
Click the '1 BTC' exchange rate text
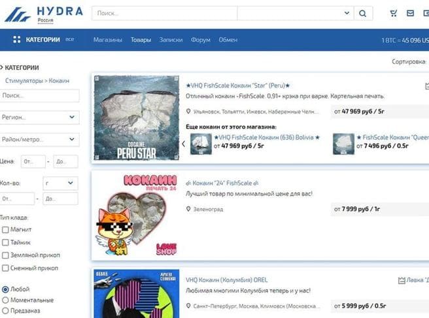pos(405,40)
